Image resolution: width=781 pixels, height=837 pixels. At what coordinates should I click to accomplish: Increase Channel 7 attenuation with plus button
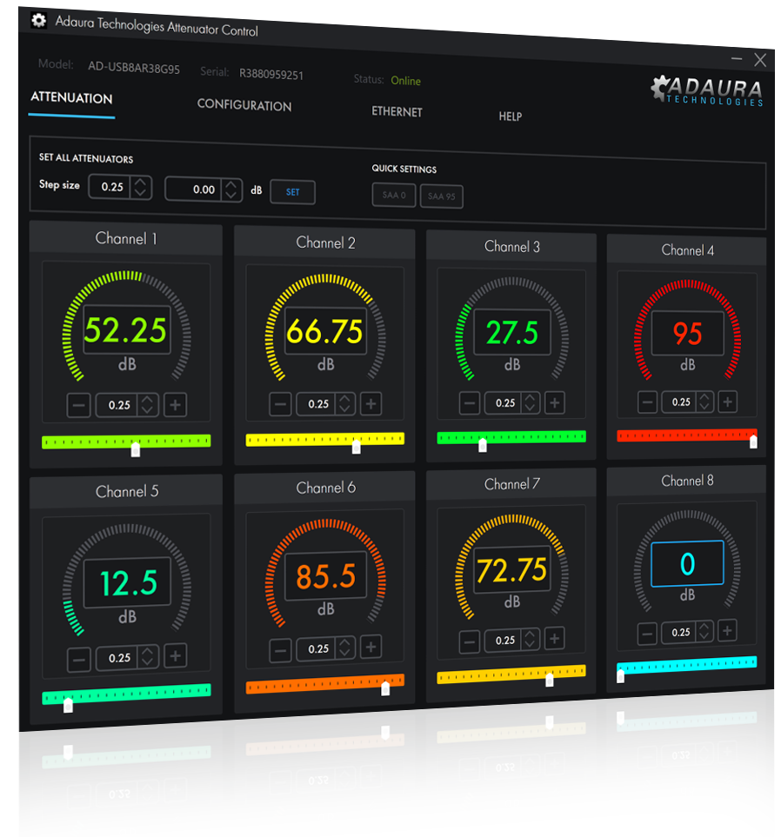pos(555,639)
